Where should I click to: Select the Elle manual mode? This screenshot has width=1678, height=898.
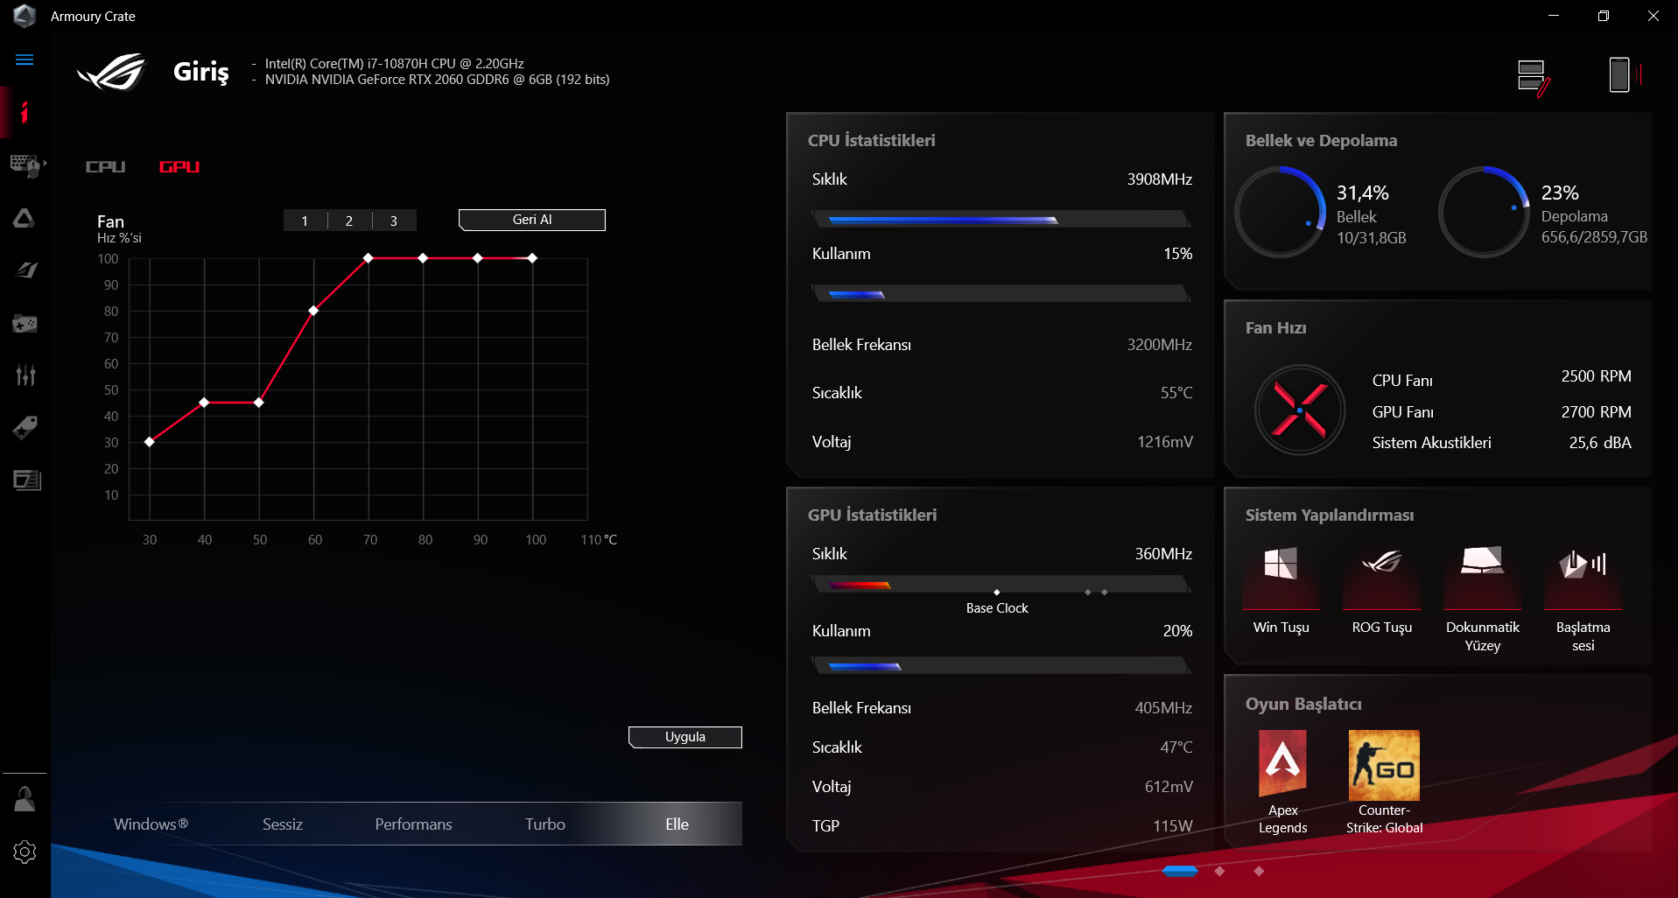pyautogui.click(x=677, y=824)
